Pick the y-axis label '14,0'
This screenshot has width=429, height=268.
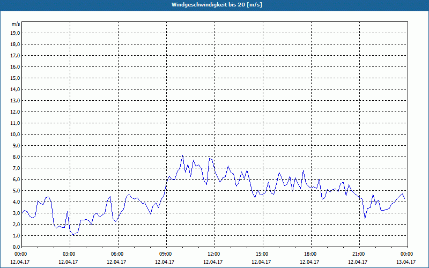16,89
